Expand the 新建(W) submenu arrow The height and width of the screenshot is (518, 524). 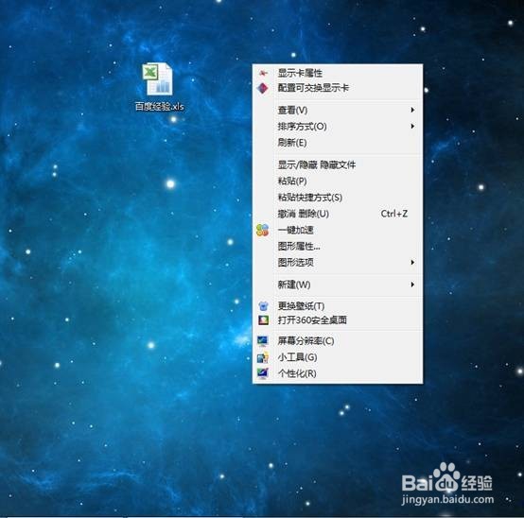[412, 285]
